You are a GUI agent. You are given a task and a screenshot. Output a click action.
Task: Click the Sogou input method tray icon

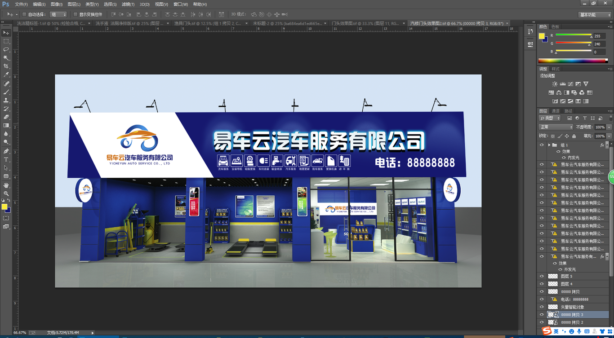click(x=547, y=331)
